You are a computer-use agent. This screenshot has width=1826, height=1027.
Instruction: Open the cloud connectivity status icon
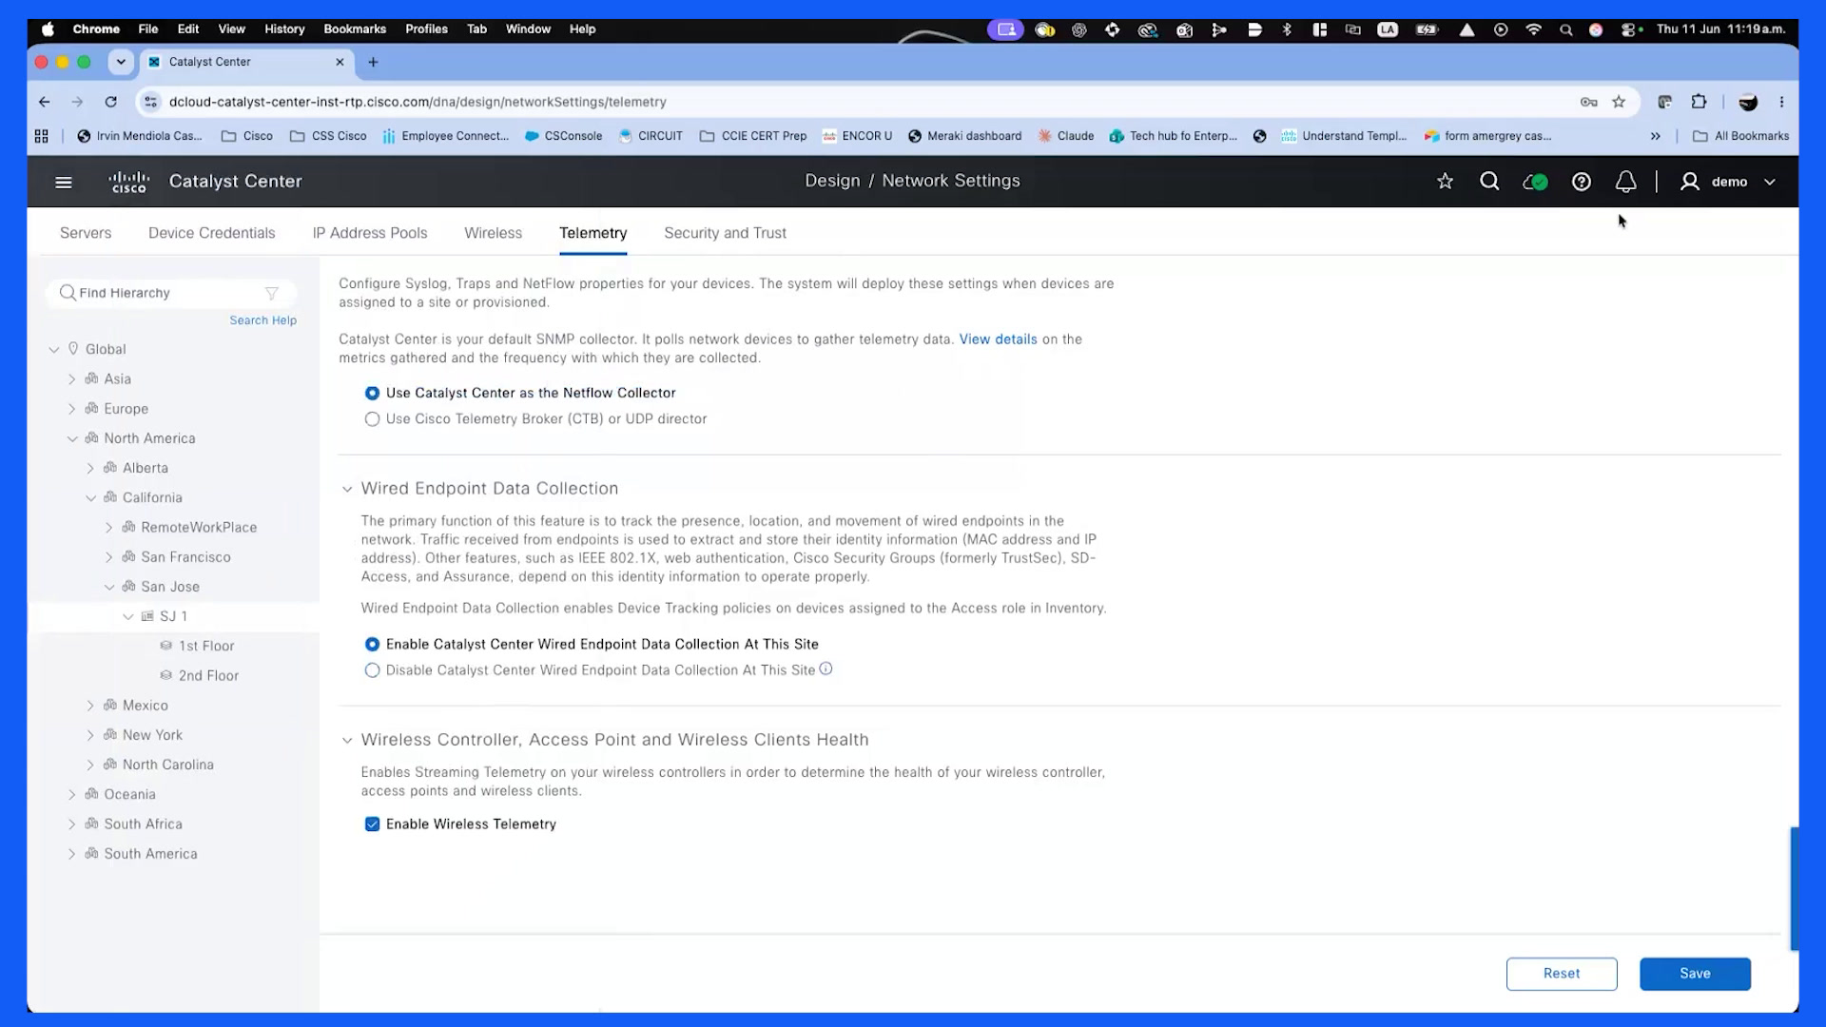[x=1535, y=182]
